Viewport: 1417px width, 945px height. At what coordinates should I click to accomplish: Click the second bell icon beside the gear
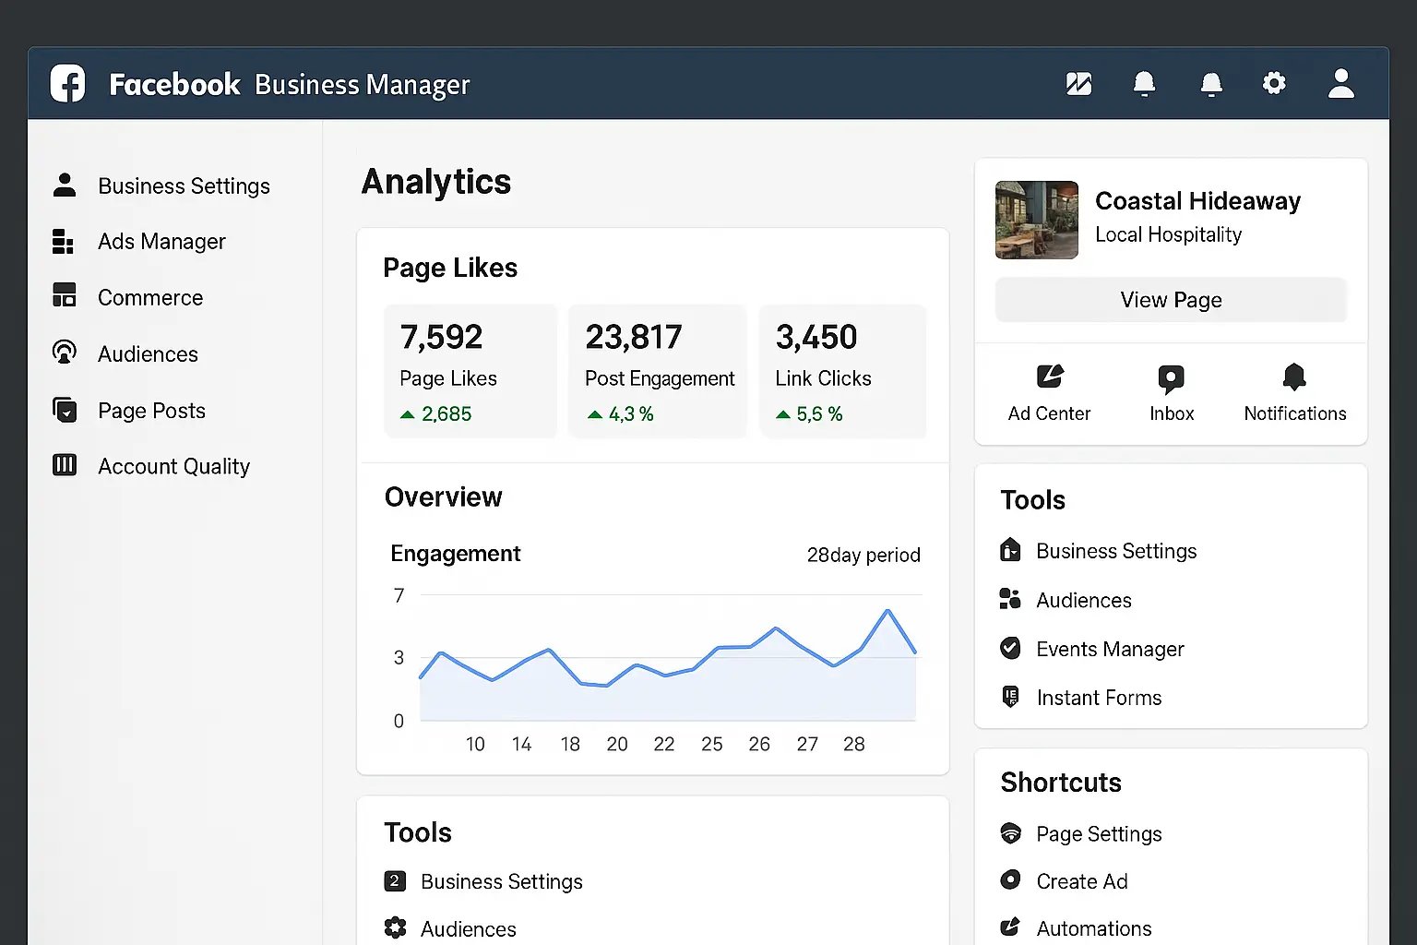[x=1211, y=84]
